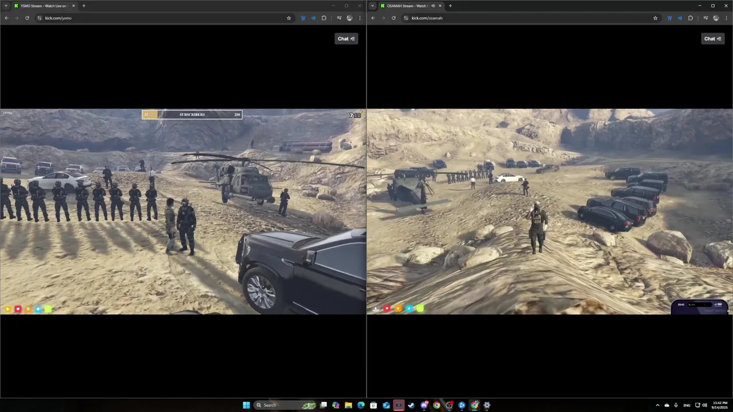Click blue sound extension icon in YSMO window
Image resolution: width=733 pixels, height=412 pixels.
click(x=313, y=18)
